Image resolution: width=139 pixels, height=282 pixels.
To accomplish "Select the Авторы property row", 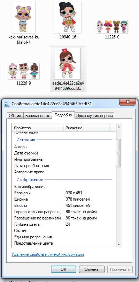I will 64,147.
